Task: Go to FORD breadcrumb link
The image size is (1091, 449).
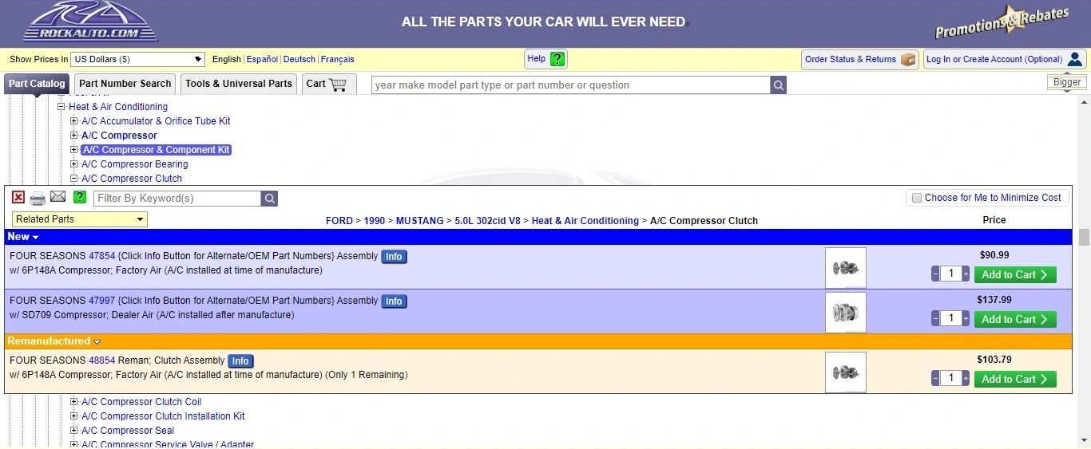Action: 339,221
